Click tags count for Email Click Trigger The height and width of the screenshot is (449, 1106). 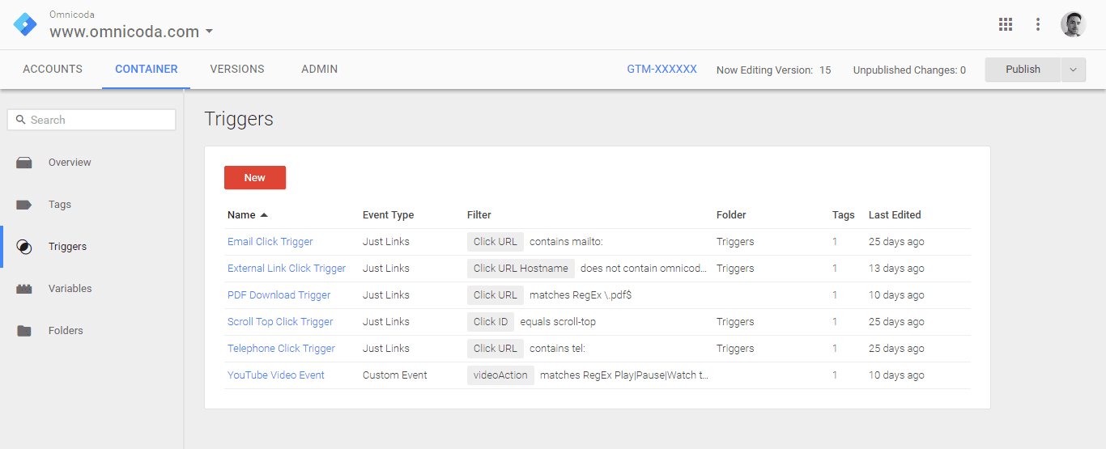tap(835, 242)
